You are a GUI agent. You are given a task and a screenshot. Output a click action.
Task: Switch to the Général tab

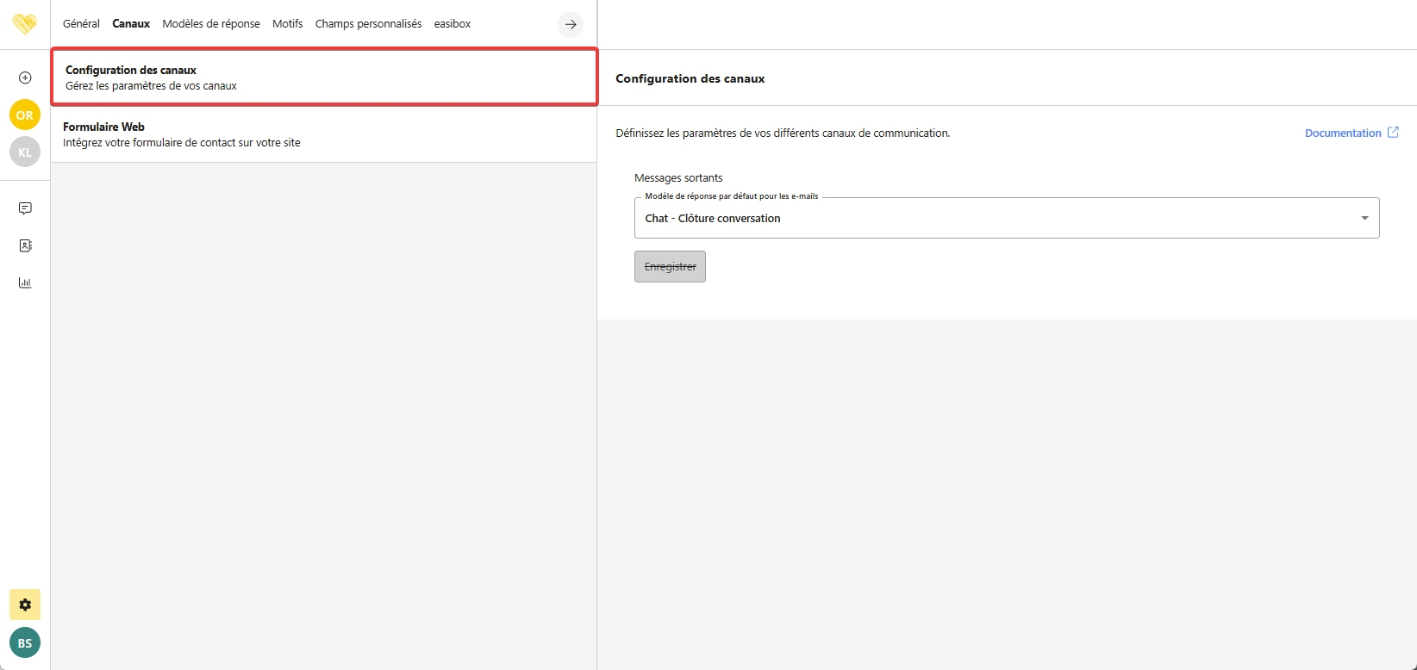(x=81, y=24)
